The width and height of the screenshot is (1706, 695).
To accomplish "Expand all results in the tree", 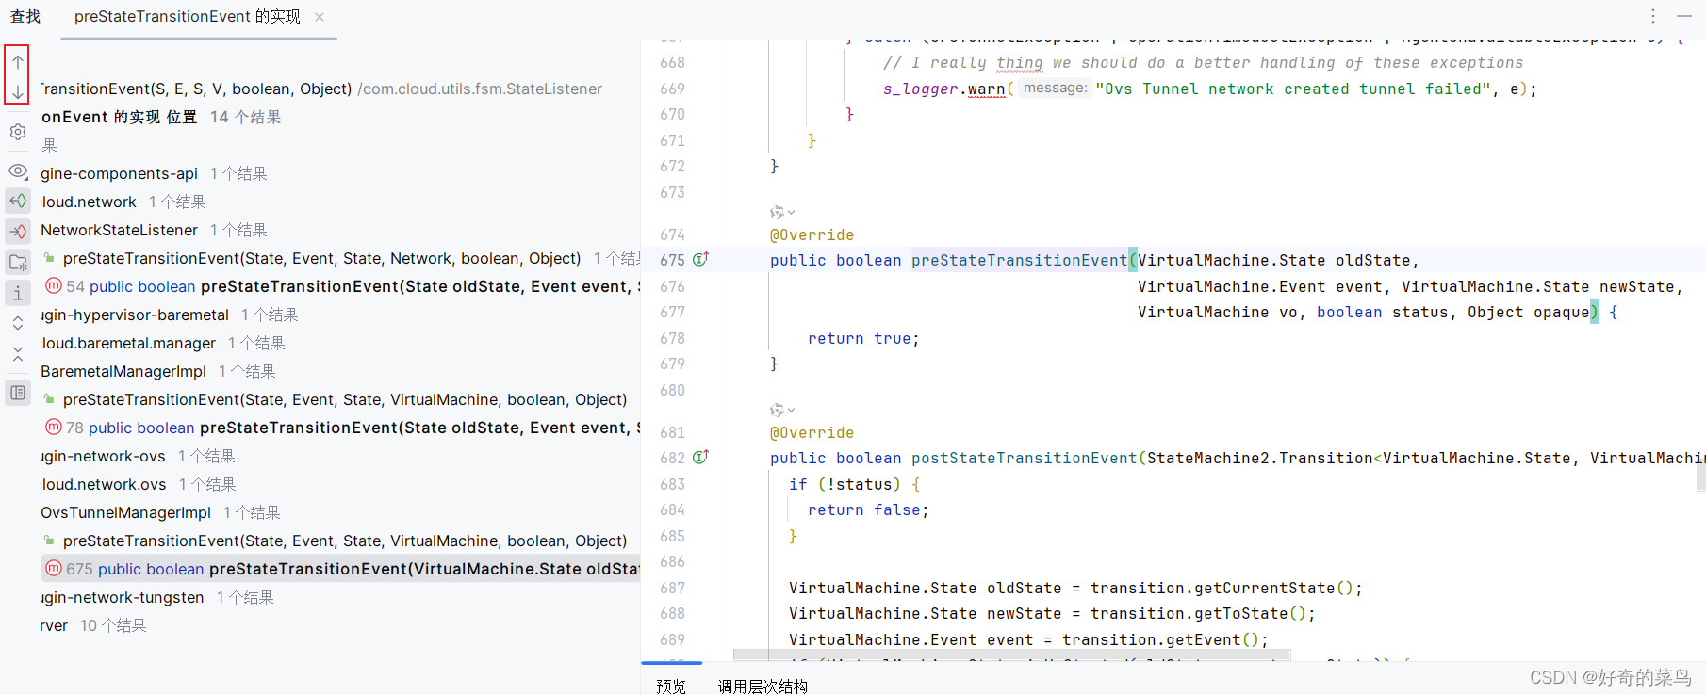I will click(x=18, y=323).
